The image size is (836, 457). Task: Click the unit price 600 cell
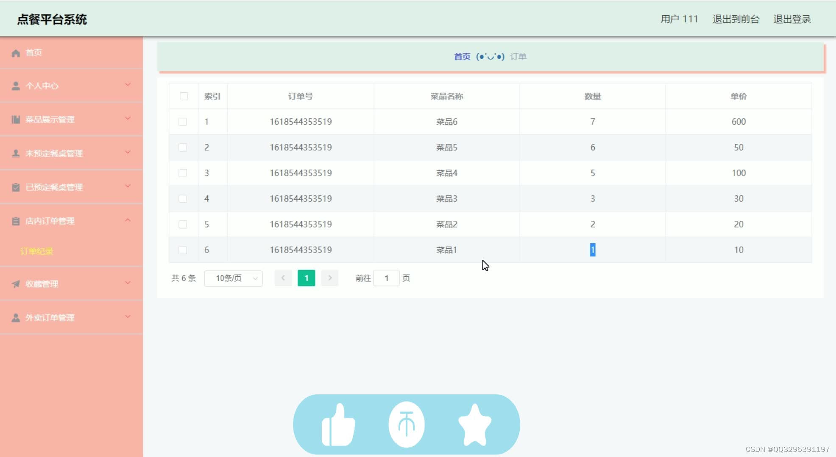(738, 122)
